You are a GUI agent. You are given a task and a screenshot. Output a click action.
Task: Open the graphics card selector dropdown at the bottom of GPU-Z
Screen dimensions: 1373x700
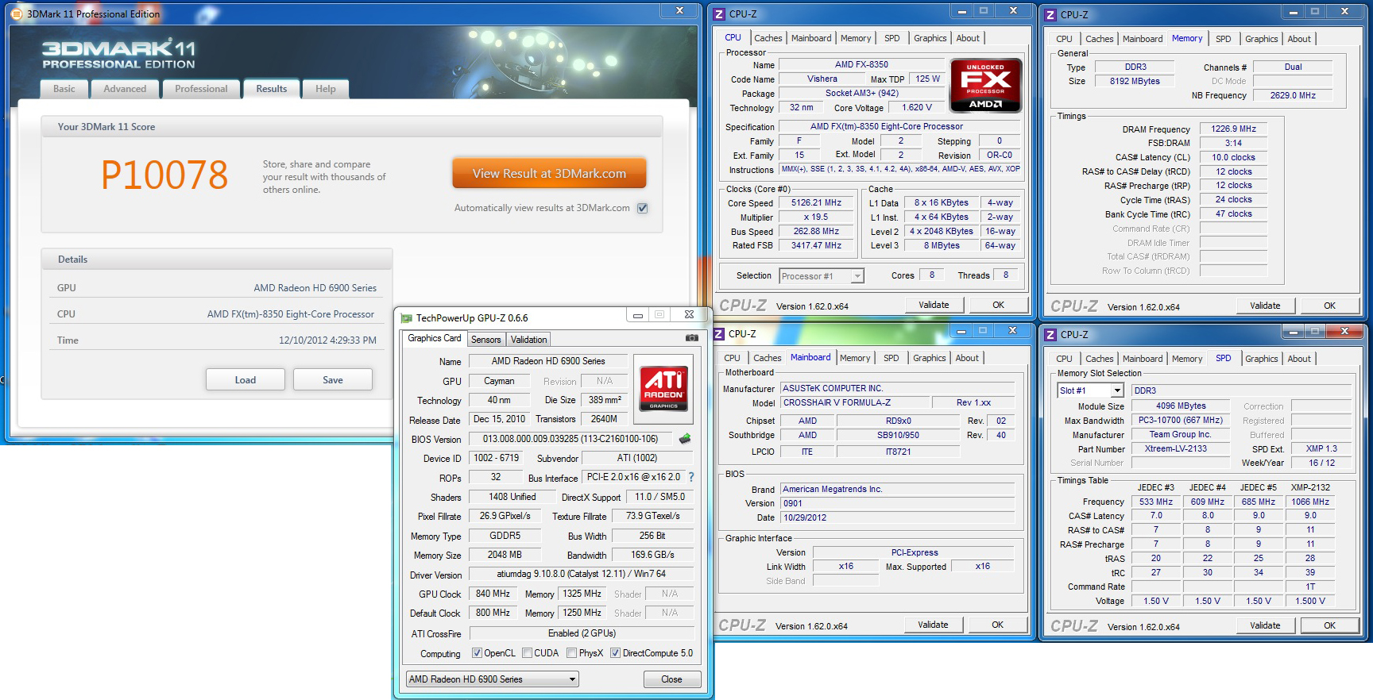click(x=492, y=679)
